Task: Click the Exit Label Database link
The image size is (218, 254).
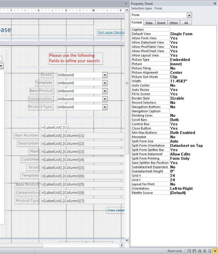Action: point(111,33)
